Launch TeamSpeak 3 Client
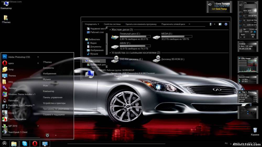 point(18,132)
